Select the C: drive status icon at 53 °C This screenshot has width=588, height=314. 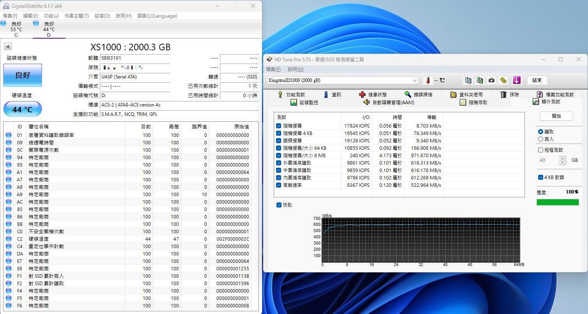4,23
